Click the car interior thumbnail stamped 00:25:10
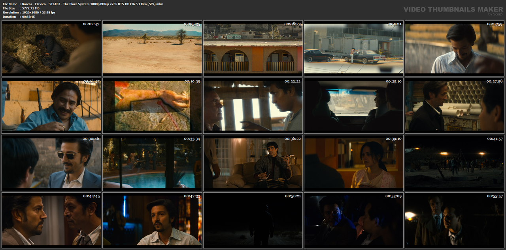 (354, 106)
